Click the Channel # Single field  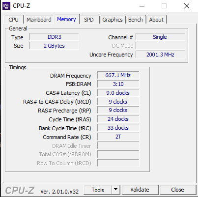click(x=160, y=37)
